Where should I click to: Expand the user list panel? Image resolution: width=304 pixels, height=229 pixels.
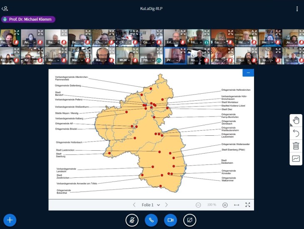click(x=5, y=8)
